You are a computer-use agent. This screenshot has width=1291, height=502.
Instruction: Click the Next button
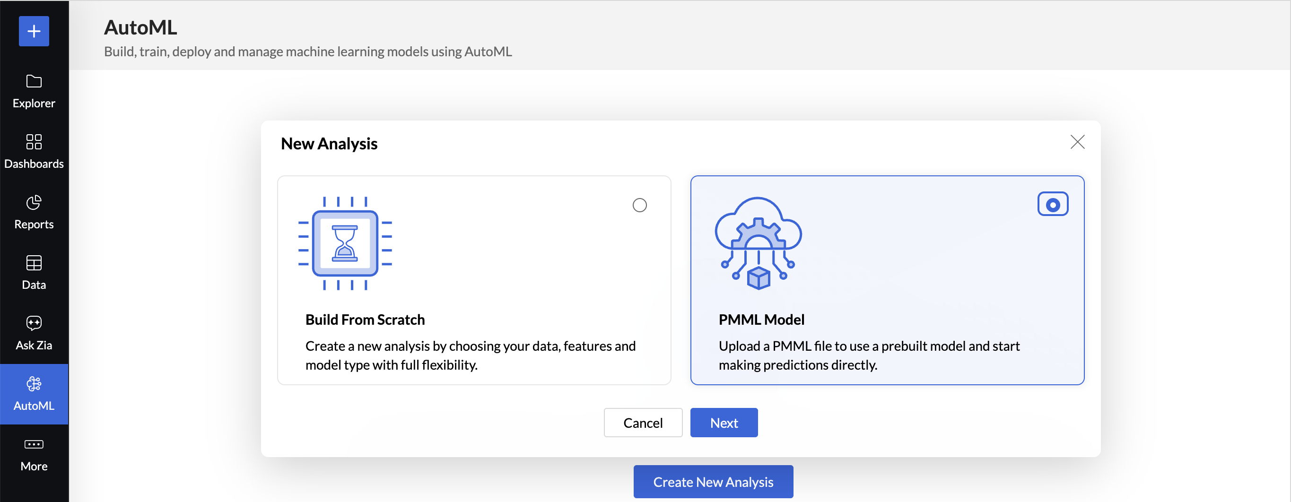tap(724, 423)
